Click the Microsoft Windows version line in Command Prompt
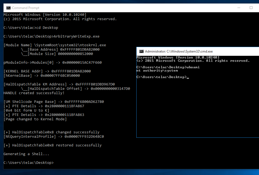The width and height of the screenshot is (259, 175). 45,15
